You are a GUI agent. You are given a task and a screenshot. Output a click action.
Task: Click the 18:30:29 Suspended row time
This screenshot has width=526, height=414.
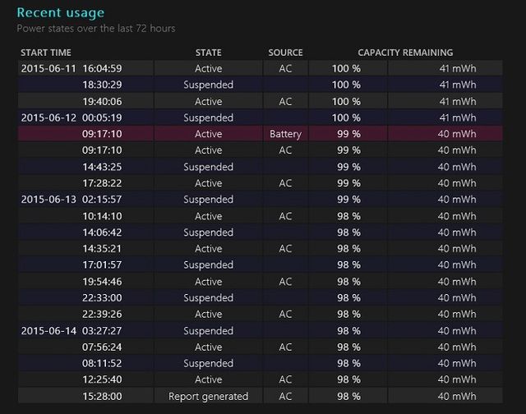(102, 85)
